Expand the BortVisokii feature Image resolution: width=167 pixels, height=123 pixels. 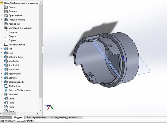click(2, 69)
